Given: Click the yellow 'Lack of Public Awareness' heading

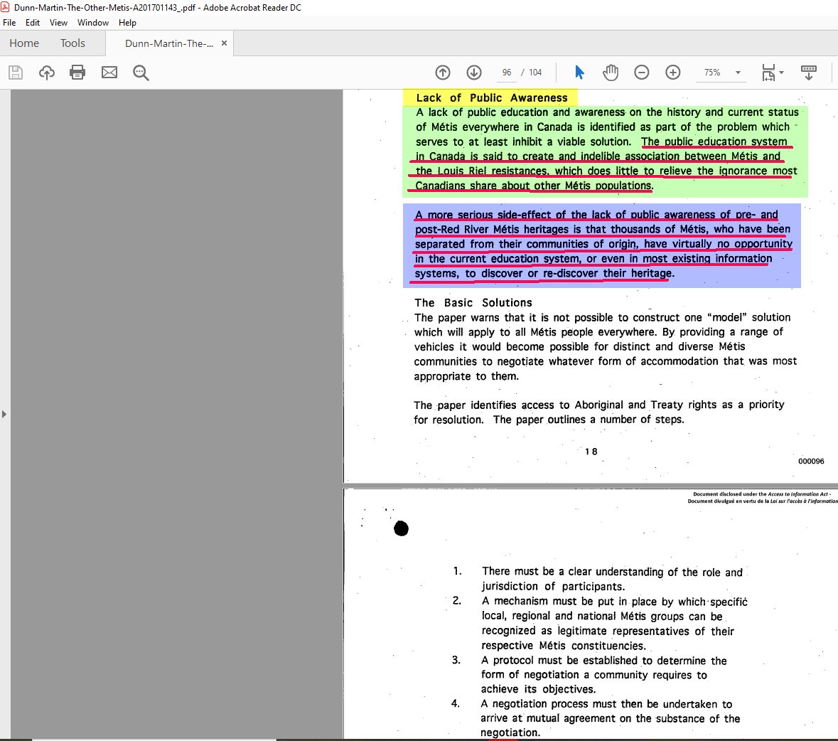Looking at the screenshot, I should pyautogui.click(x=491, y=98).
